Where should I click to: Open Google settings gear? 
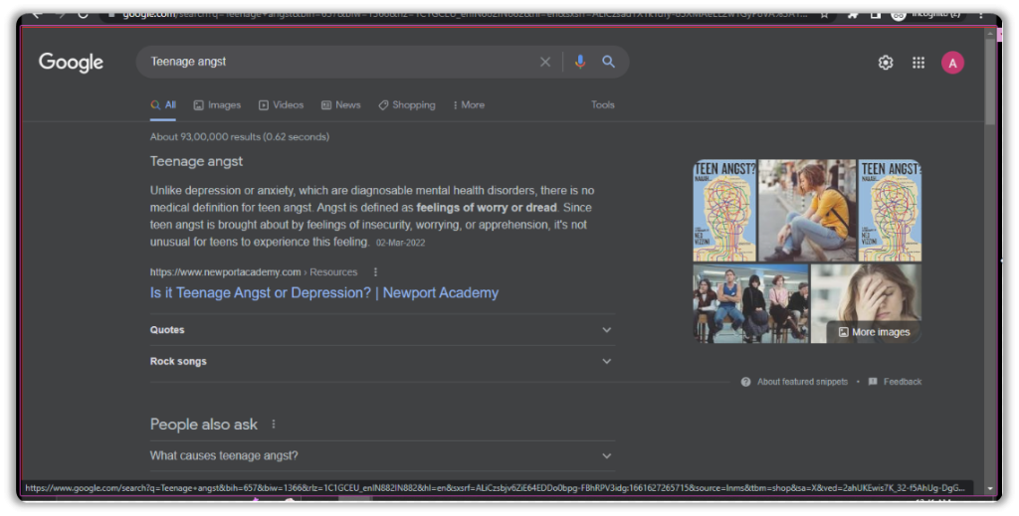point(885,63)
